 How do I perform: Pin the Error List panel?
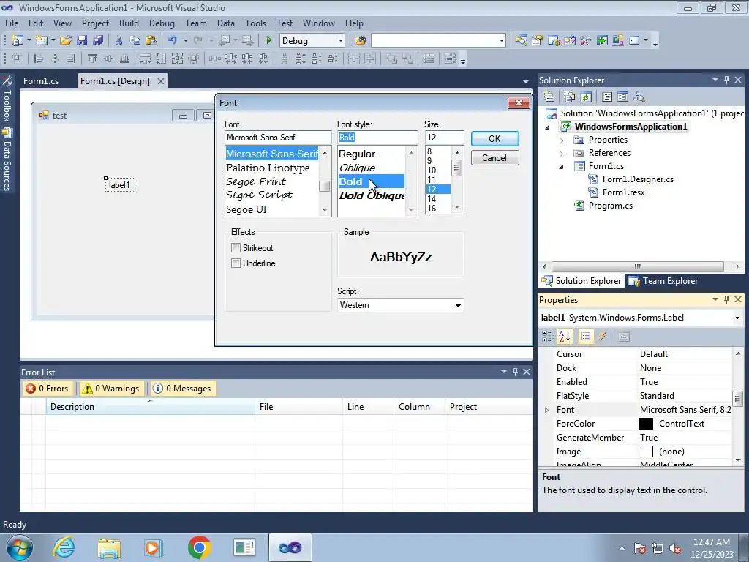(x=515, y=371)
